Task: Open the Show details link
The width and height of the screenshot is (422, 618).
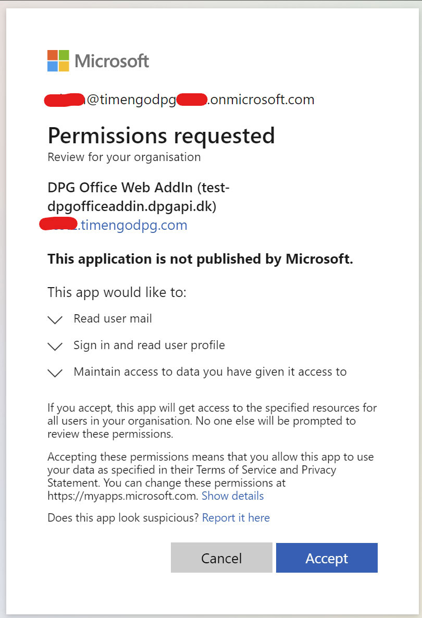Action: coord(232,496)
